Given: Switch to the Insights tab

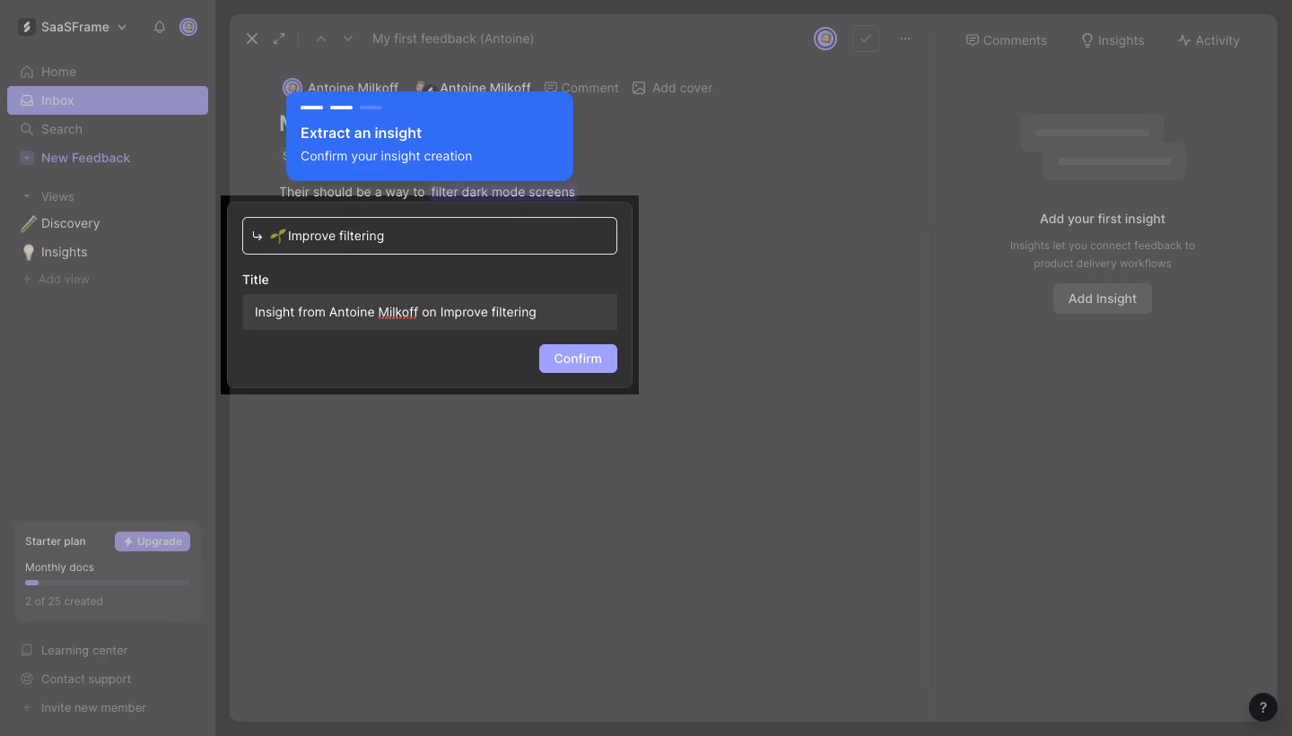Looking at the screenshot, I should 1112,40.
